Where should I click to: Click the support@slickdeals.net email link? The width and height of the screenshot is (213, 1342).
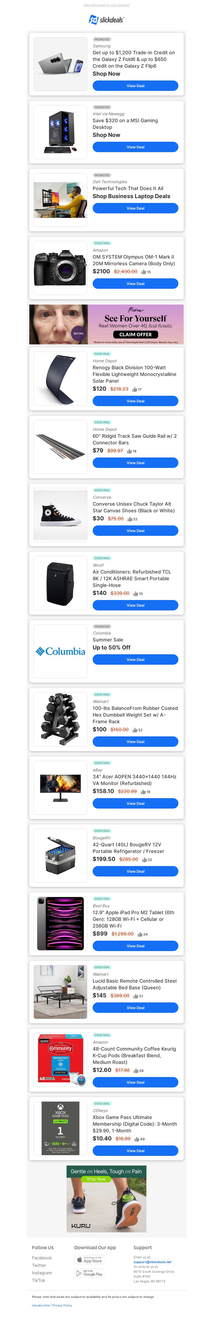[x=152, y=1262]
